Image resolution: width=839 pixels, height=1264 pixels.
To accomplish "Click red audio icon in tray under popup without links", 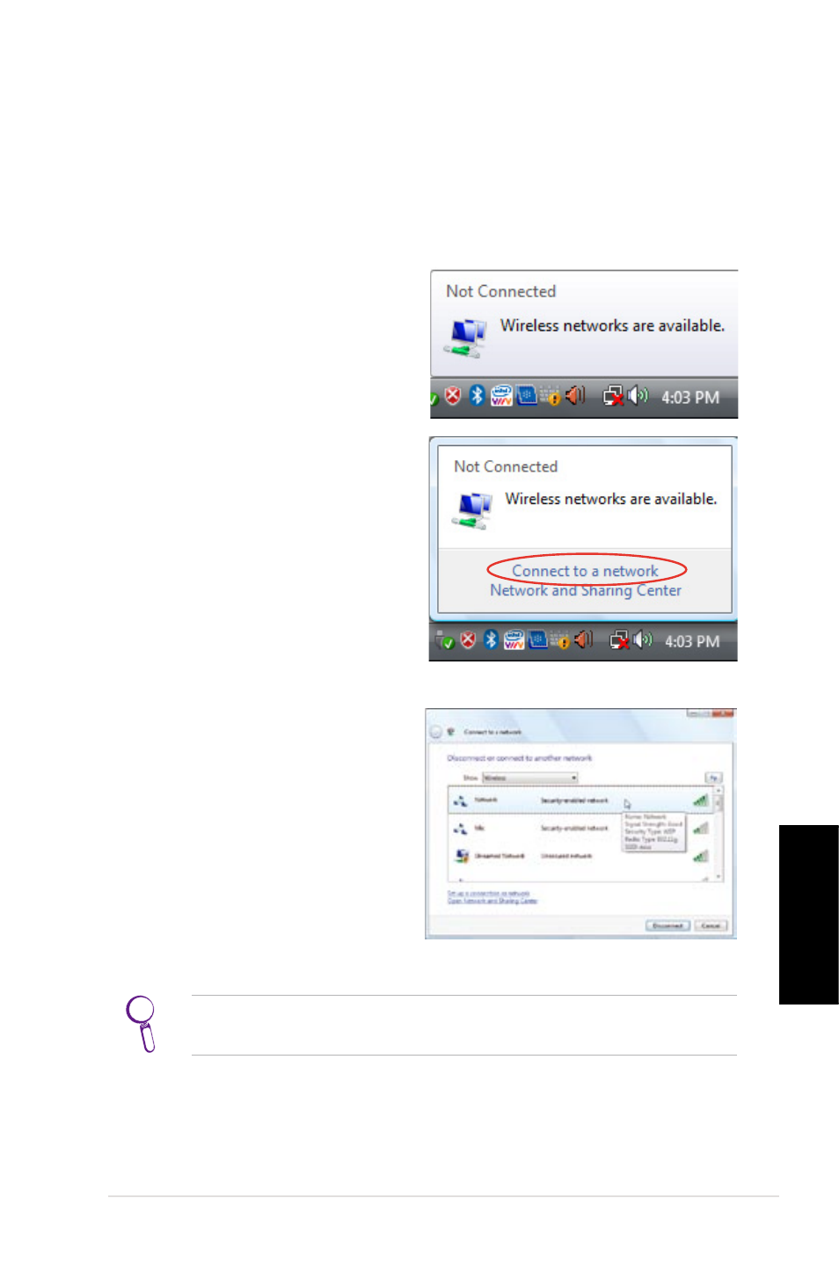I will (x=575, y=395).
